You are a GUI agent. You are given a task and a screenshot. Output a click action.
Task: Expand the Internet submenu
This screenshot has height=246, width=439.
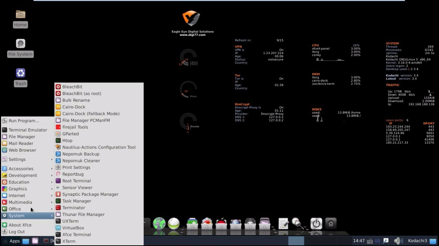tap(28, 195)
